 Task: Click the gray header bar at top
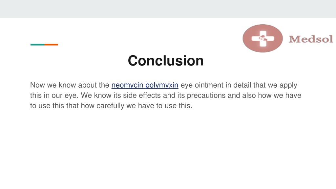[x=168, y=9]
